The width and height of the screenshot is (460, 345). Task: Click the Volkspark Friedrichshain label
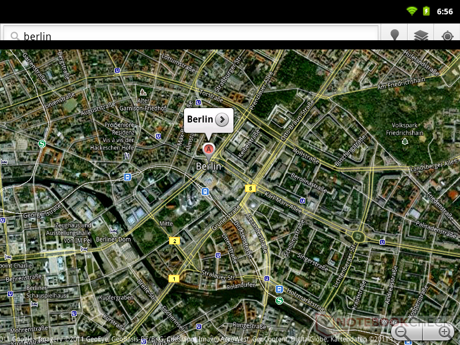point(404,129)
